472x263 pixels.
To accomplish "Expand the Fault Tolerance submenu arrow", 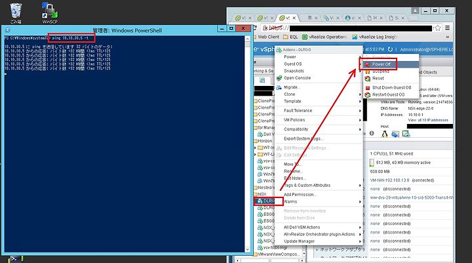I will 360,111.
